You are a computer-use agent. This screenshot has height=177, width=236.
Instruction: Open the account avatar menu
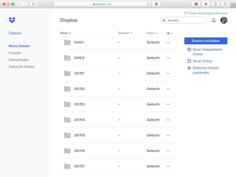(x=224, y=20)
